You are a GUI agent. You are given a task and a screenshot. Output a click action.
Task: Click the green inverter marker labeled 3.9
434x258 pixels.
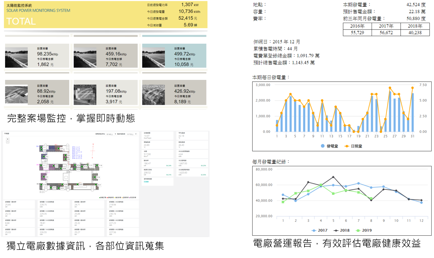[44, 177]
